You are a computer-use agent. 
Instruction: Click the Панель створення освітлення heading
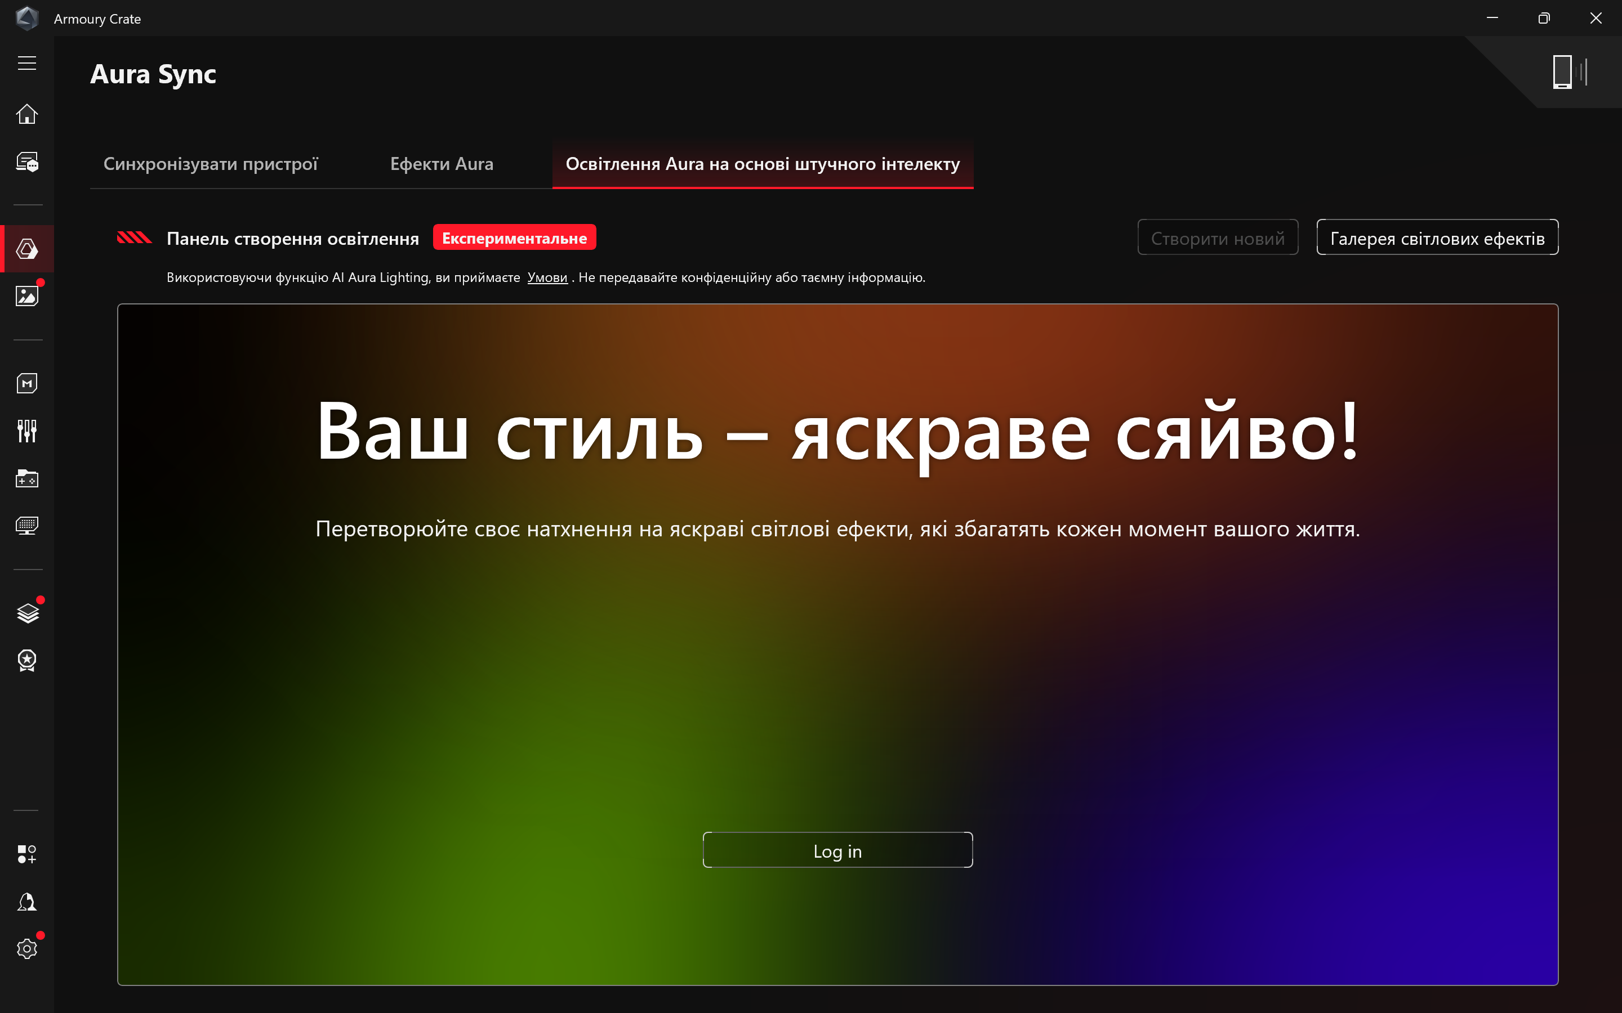pyautogui.click(x=292, y=239)
